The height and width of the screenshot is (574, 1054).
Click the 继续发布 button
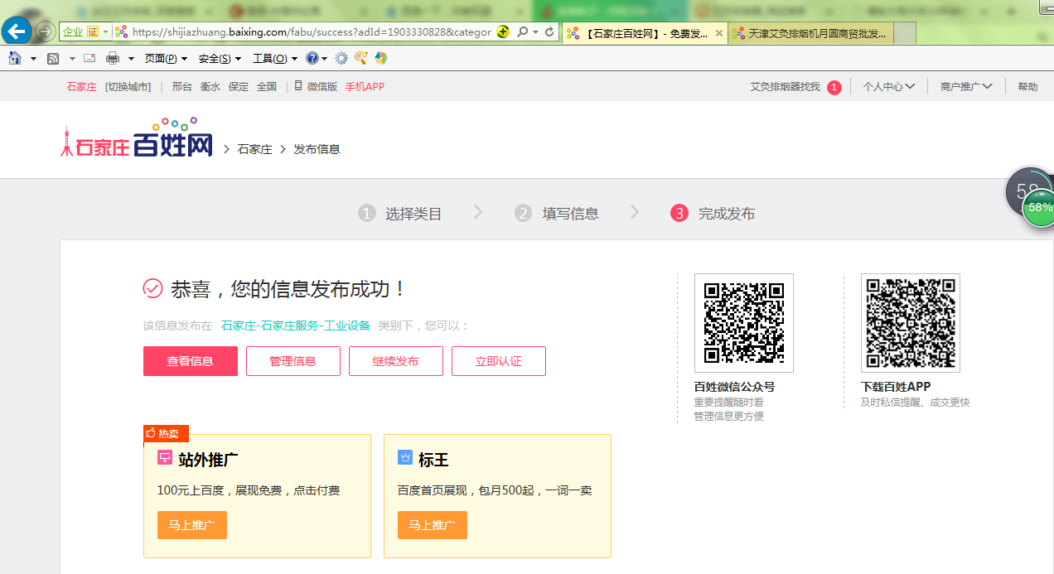point(396,361)
